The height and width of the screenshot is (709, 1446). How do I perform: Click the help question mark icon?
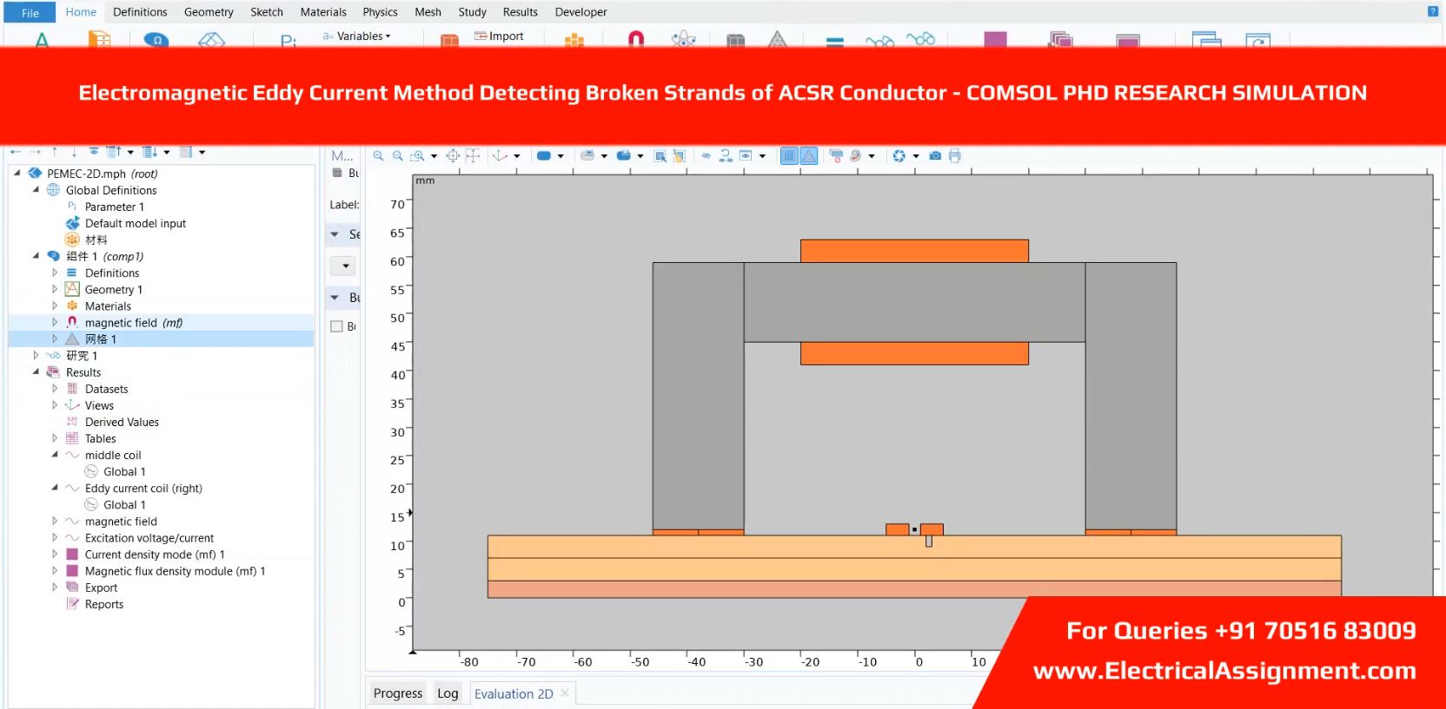1433,11
